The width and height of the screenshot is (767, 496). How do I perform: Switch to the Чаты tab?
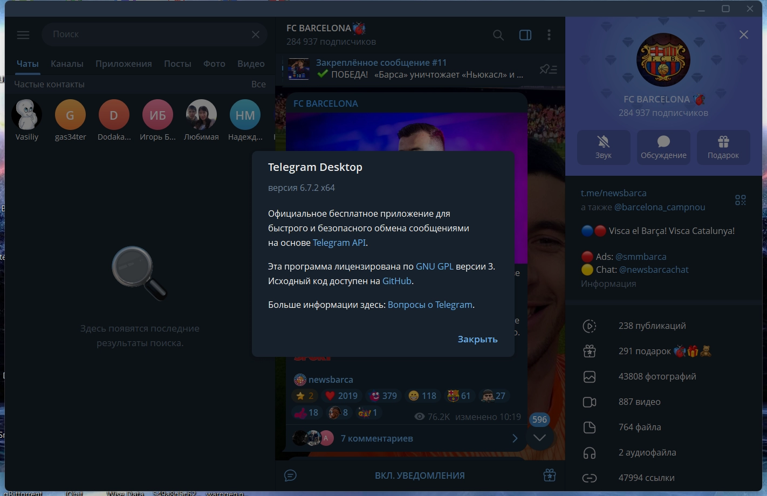point(28,64)
